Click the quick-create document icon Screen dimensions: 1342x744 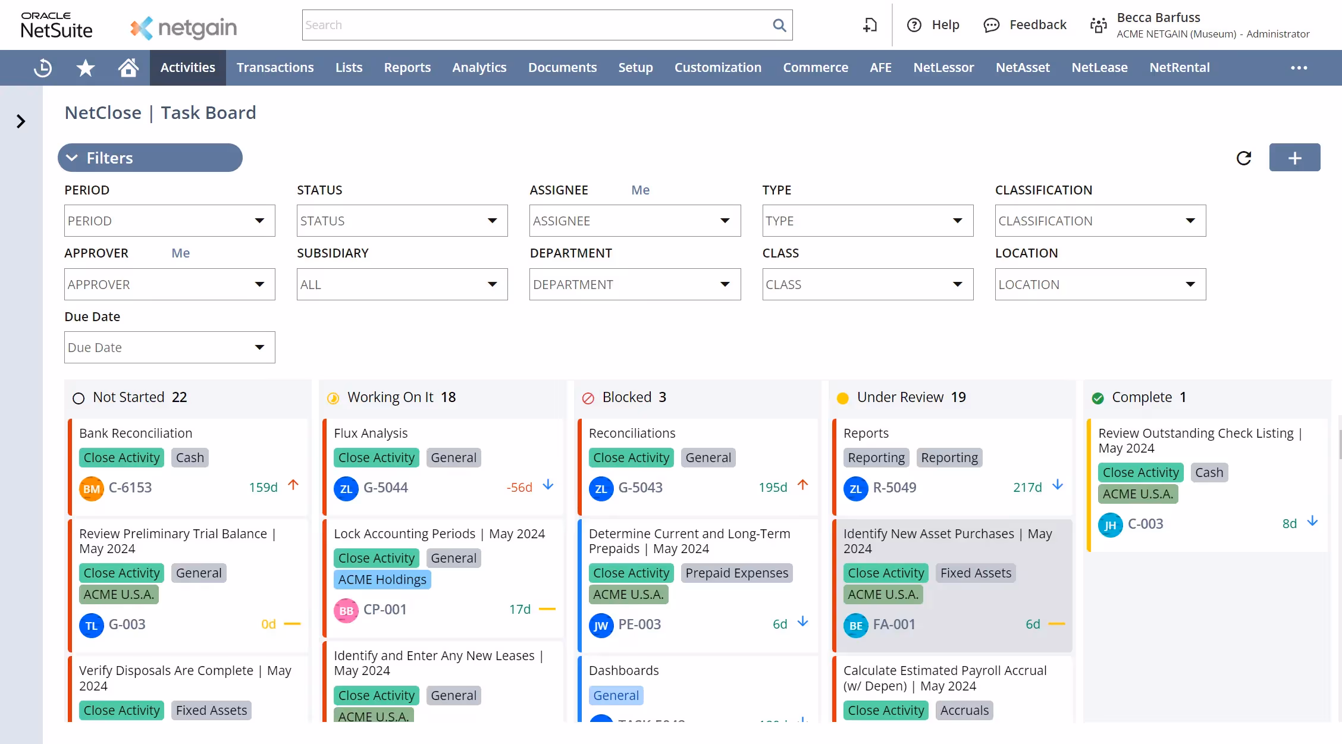click(x=870, y=25)
